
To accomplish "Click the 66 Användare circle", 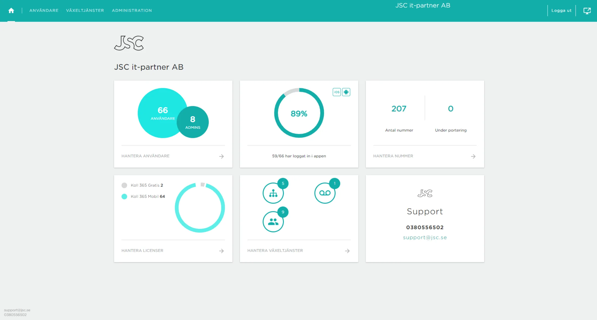I will click(160, 113).
